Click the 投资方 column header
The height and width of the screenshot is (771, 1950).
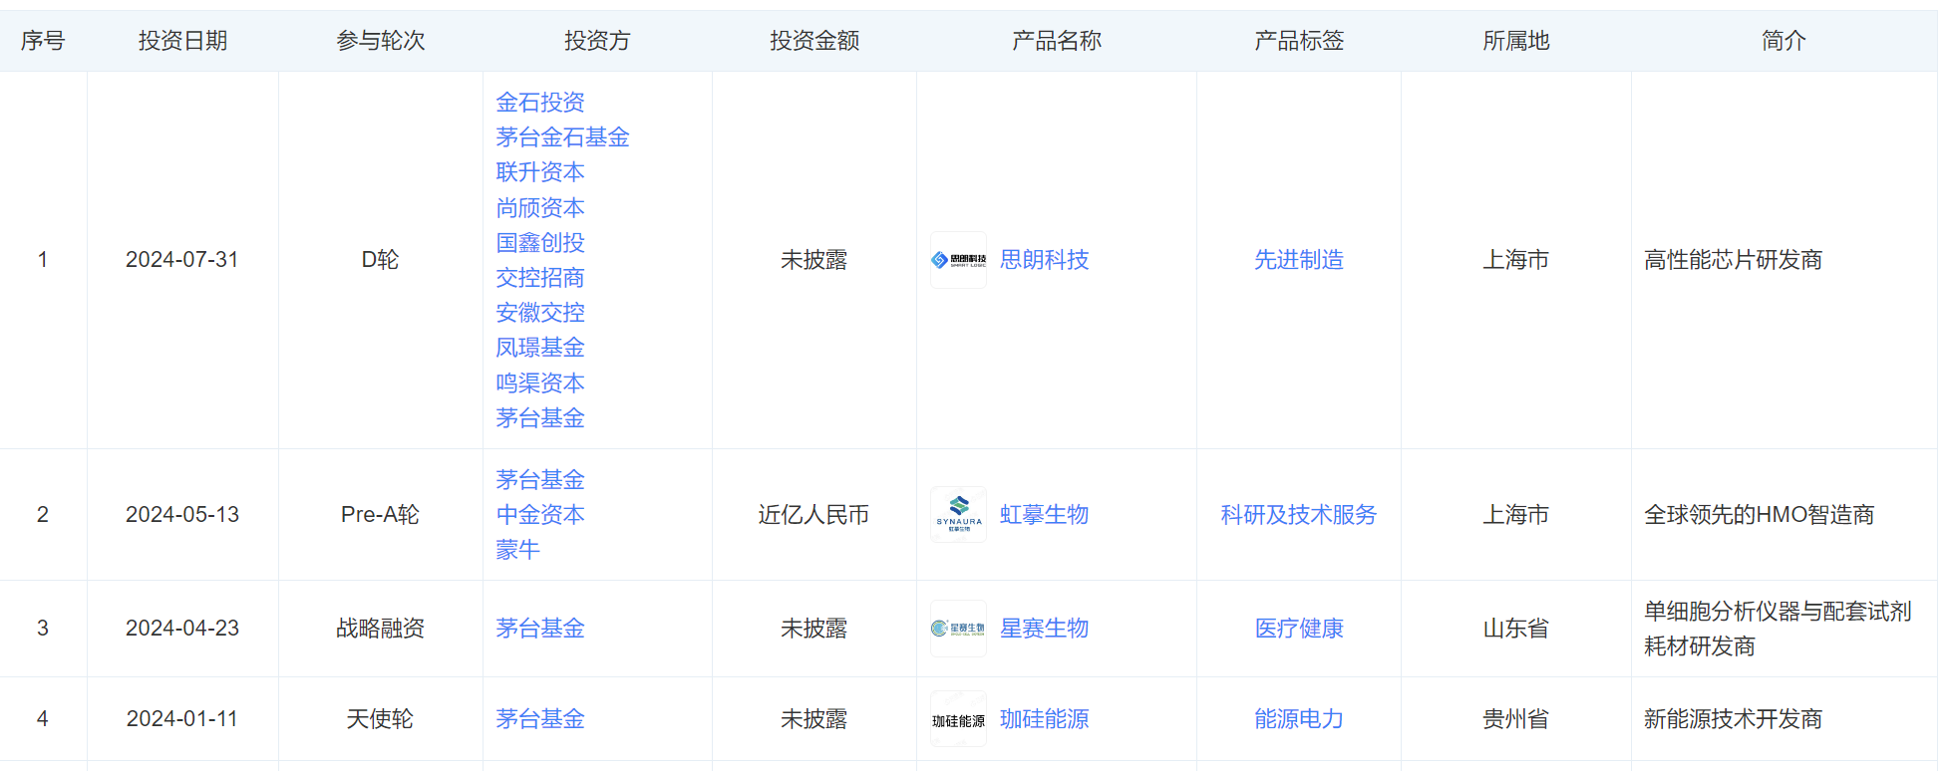point(597,41)
